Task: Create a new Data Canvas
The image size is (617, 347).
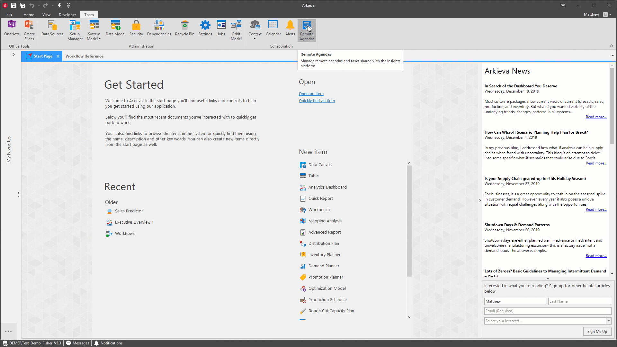Action: click(x=316, y=165)
